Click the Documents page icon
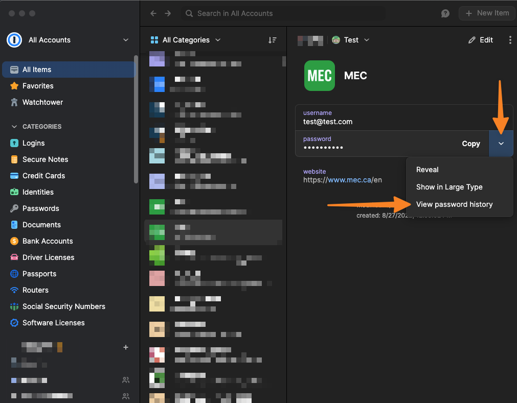Screen dimensions: 517x403 tap(14, 225)
